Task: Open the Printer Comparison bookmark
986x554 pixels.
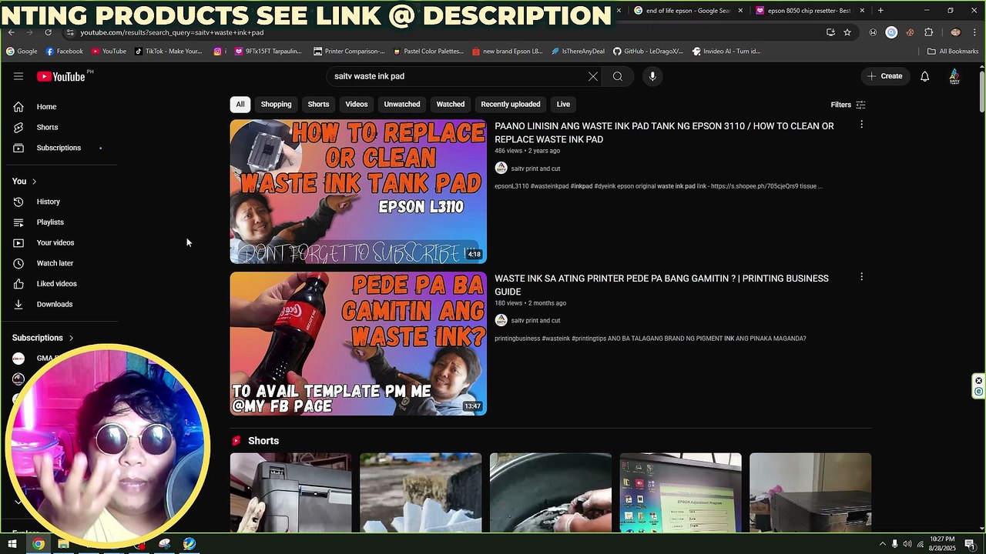Action: click(349, 52)
